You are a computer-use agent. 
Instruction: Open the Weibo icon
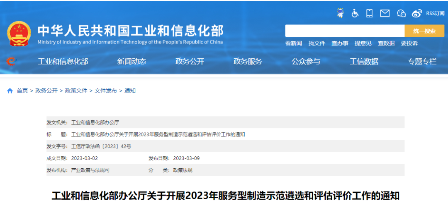click(417, 13)
